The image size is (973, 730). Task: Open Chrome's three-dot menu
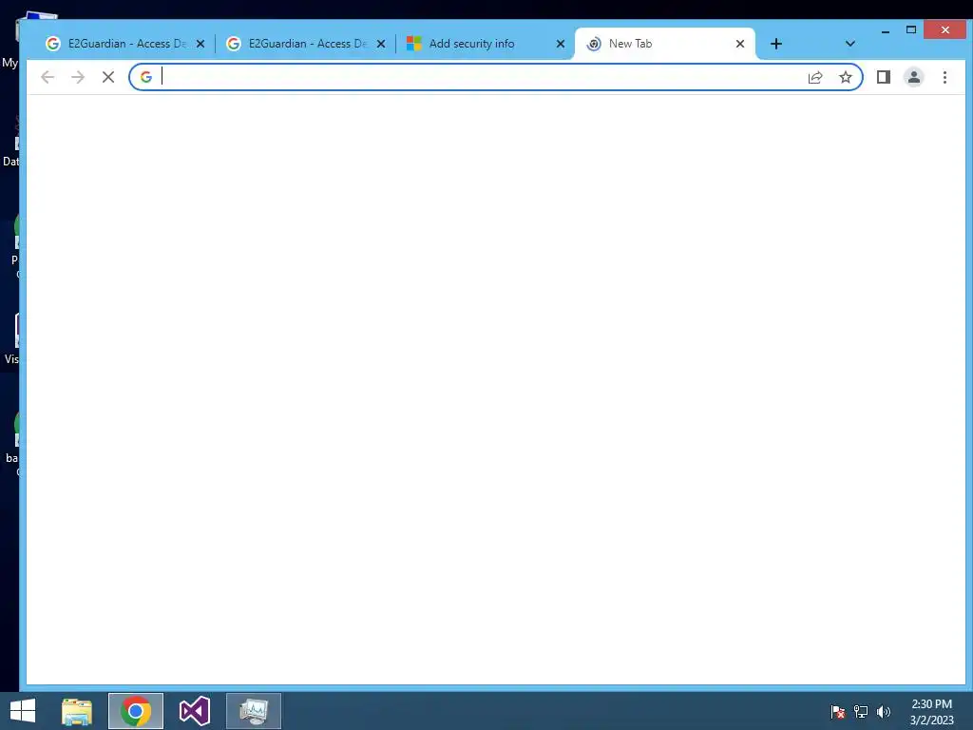point(944,77)
